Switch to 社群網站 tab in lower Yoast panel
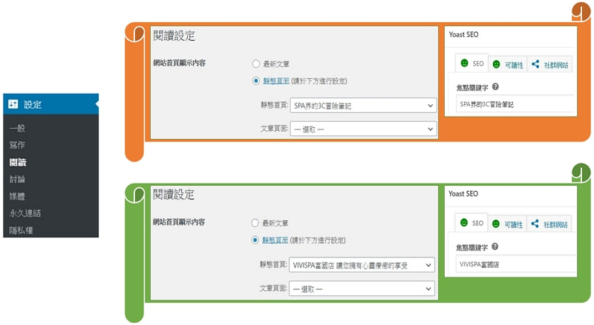Image resolution: width=594 pixels, height=325 pixels. (x=549, y=224)
